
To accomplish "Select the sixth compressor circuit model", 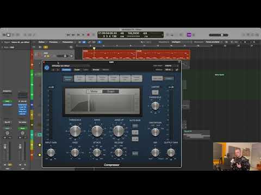I will (125, 79).
